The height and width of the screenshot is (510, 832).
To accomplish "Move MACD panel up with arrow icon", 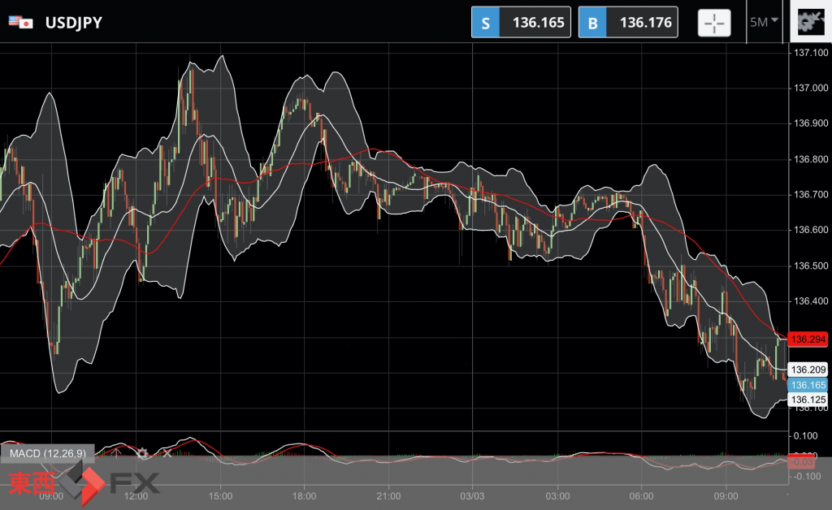I will (x=117, y=453).
